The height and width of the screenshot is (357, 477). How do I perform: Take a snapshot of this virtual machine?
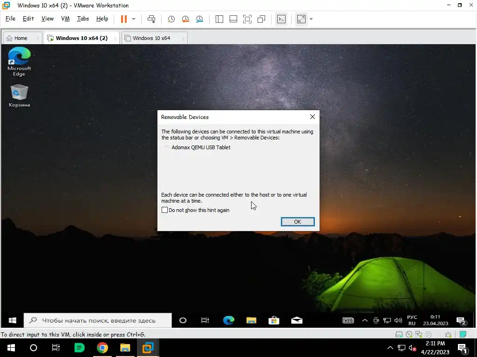tap(171, 19)
